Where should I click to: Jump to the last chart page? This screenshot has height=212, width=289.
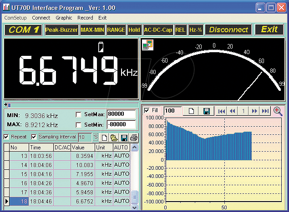265,111
